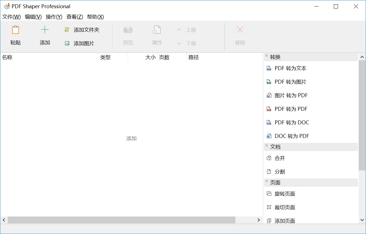Click the Merge (合并) icon

tap(269, 158)
